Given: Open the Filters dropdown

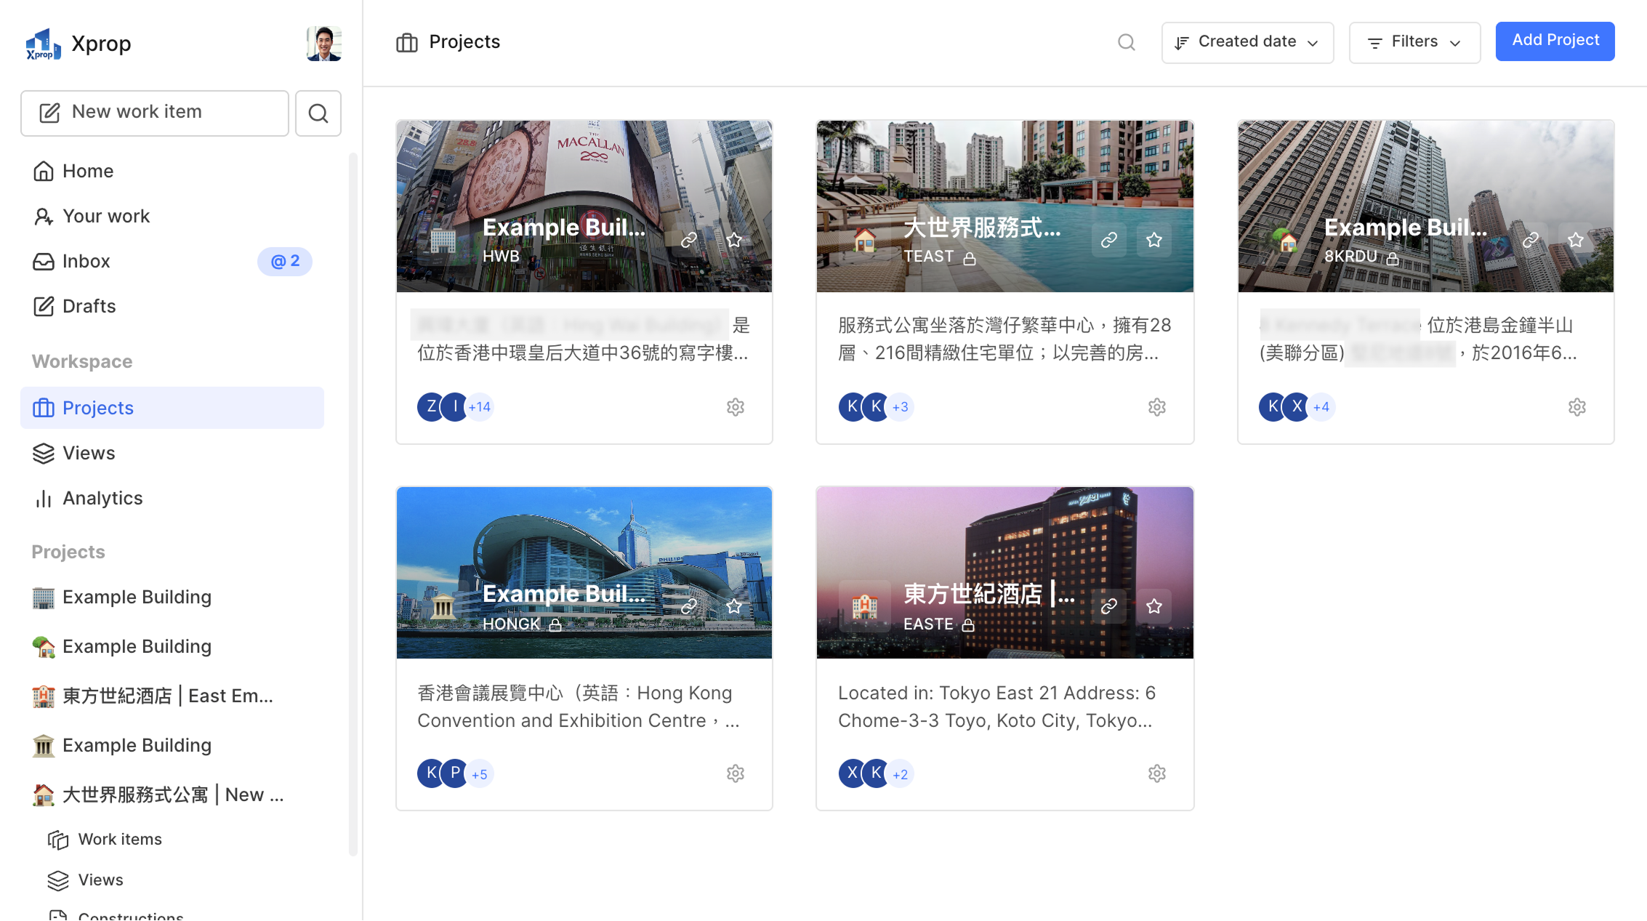Looking at the screenshot, I should coord(1414,42).
